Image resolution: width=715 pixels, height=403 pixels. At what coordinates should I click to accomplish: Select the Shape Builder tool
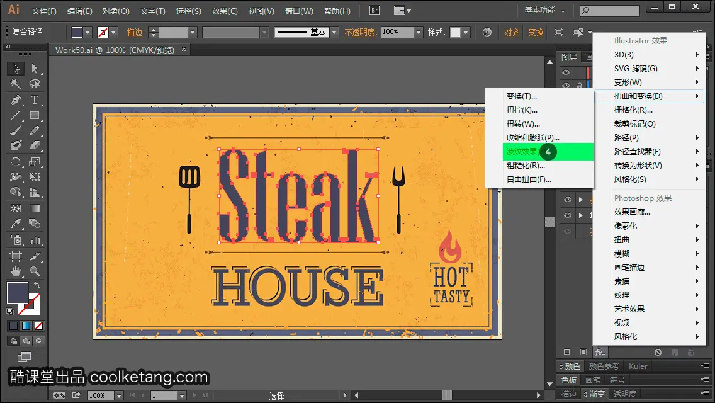tap(16, 193)
